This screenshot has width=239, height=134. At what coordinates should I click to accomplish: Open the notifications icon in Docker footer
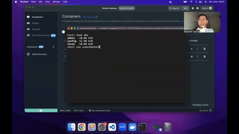tap(211, 111)
